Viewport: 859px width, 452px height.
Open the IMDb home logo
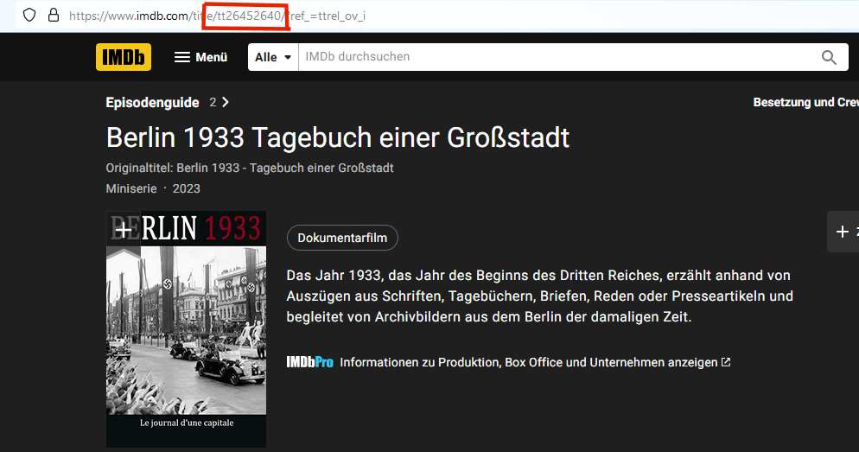124,57
